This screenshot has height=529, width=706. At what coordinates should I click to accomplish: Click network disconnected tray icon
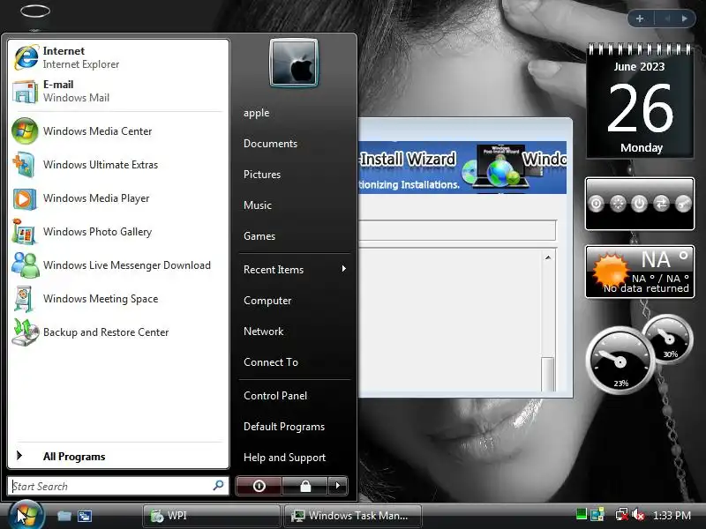622,515
